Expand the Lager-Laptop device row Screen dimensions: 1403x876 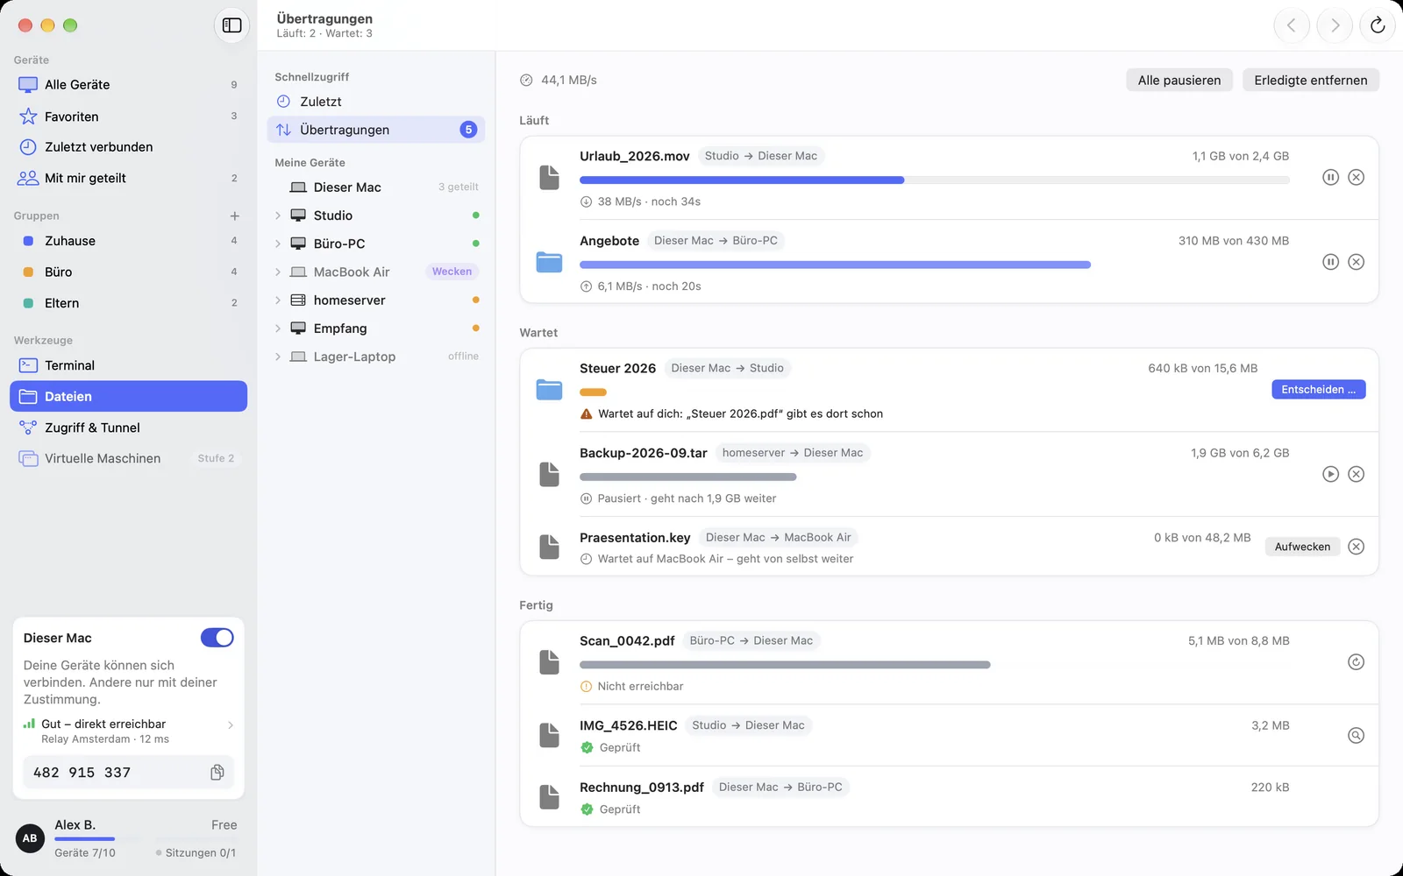pyautogui.click(x=278, y=357)
